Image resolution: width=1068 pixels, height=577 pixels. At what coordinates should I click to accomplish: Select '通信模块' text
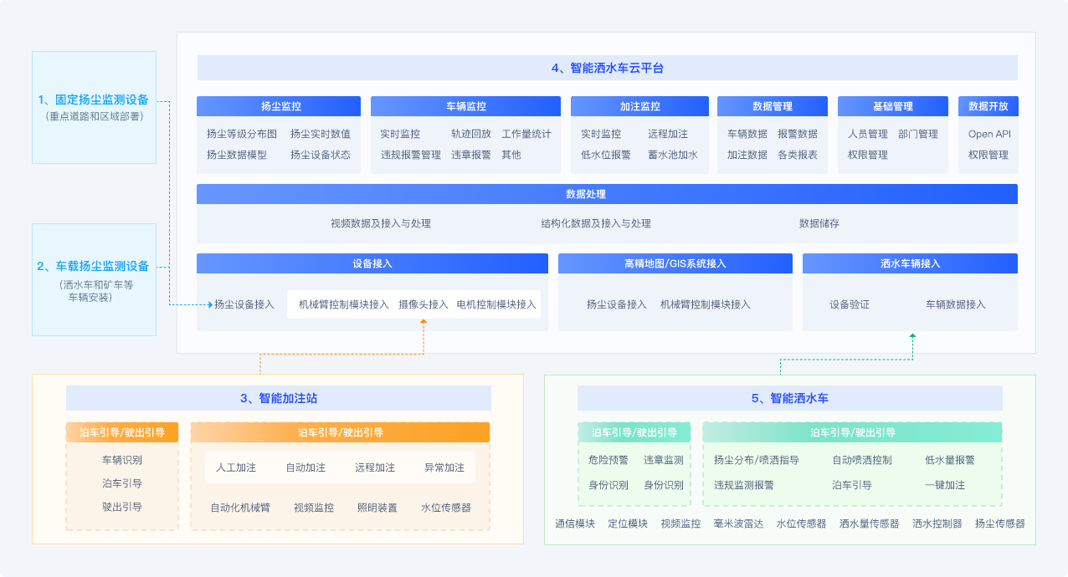575,524
